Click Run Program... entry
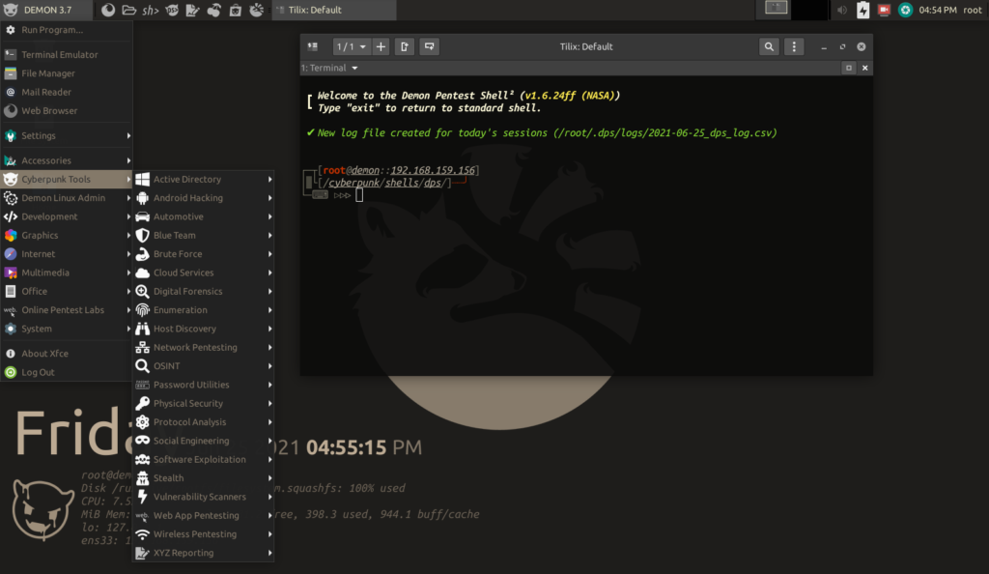989x574 pixels. click(51, 30)
